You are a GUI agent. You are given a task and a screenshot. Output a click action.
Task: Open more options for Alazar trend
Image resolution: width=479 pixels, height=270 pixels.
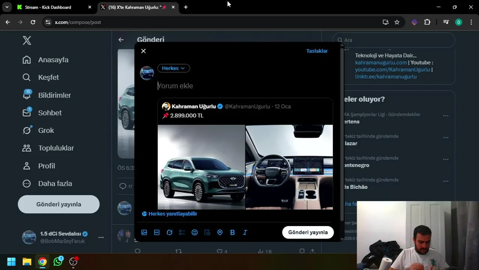tap(446, 138)
